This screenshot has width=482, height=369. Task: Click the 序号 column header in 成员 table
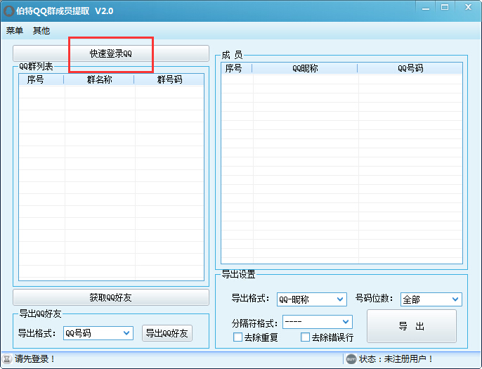coord(236,68)
